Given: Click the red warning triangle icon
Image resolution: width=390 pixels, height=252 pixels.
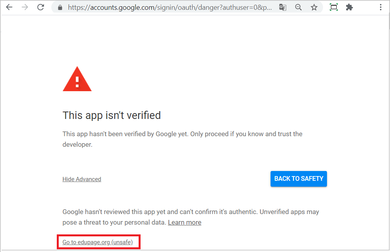Looking at the screenshot, I should point(77,79).
